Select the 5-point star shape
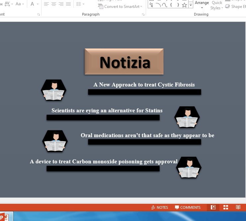246x221 pixels. pyautogui.click(x=185, y=5)
